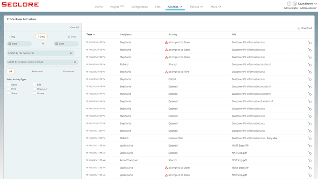Click the File column header
318x179 pixels.
click(x=234, y=35)
